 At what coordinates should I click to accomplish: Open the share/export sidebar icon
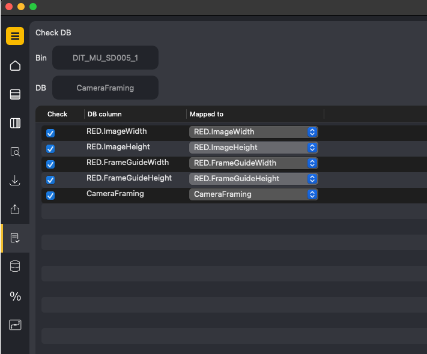(x=15, y=209)
